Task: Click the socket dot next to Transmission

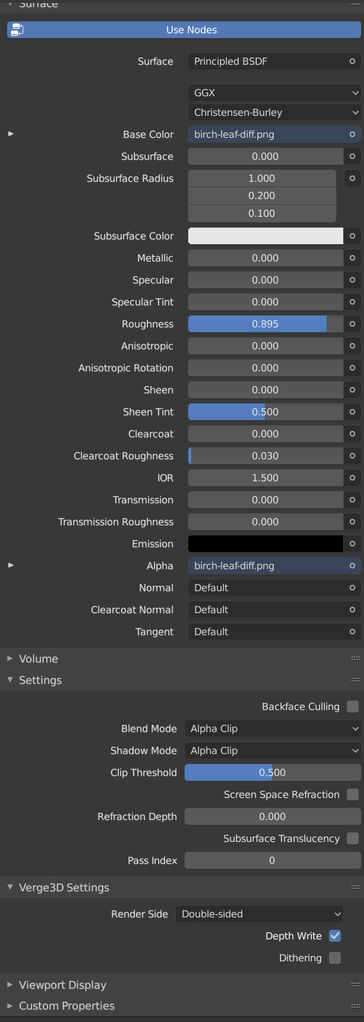Action: (352, 500)
